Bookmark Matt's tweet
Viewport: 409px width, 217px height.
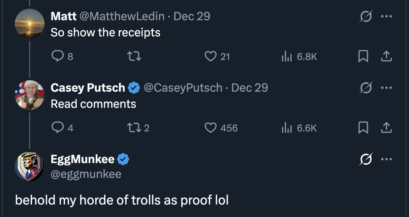(x=363, y=57)
